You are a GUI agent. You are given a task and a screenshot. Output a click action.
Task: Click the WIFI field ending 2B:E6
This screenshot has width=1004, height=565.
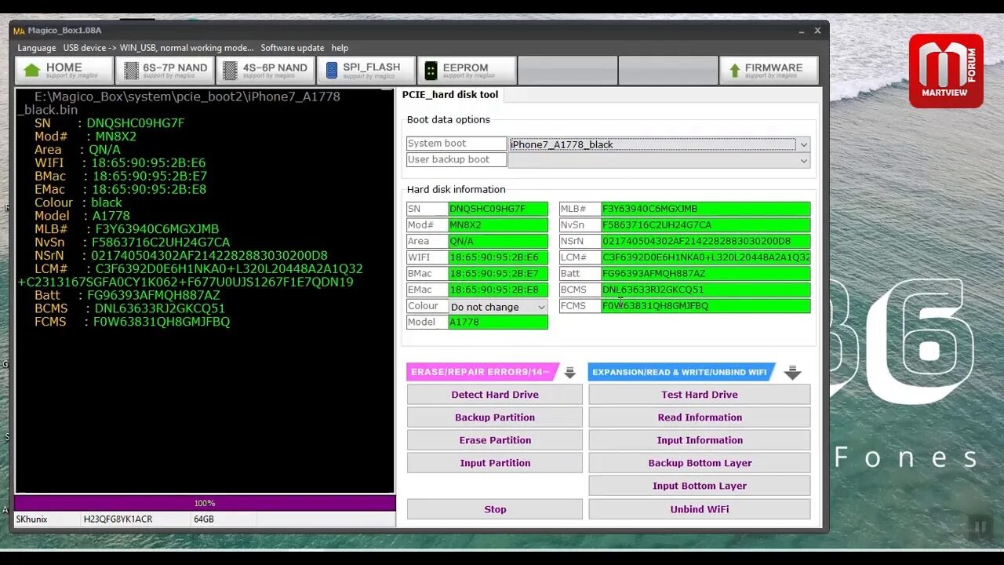(x=498, y=257)
